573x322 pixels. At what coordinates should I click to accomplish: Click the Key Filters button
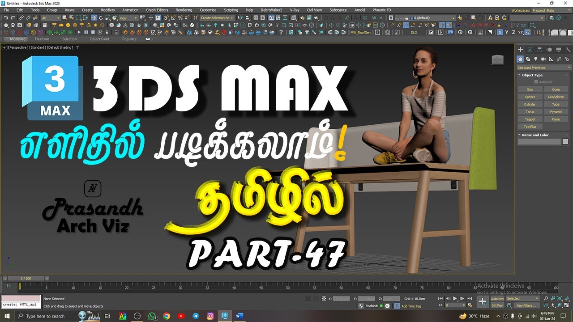coord(526,305)
